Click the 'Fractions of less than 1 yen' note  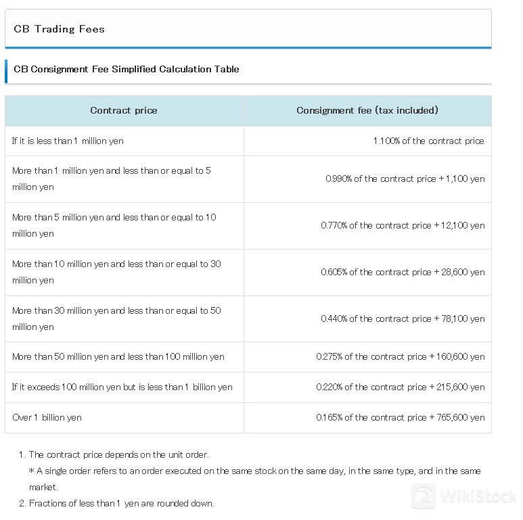116,503
